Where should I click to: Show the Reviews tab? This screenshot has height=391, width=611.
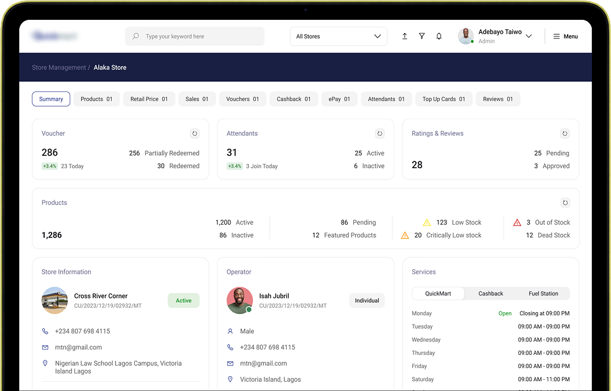tap(498, 99)
